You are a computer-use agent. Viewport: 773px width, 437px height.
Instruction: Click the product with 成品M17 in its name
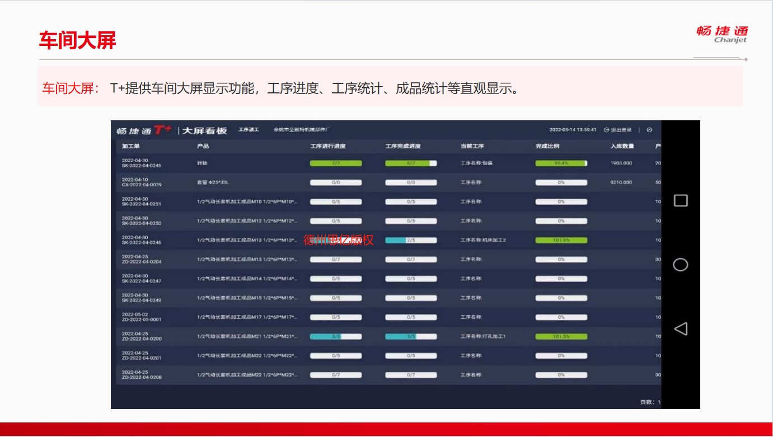pyautogui.click(x=247, y=317)
